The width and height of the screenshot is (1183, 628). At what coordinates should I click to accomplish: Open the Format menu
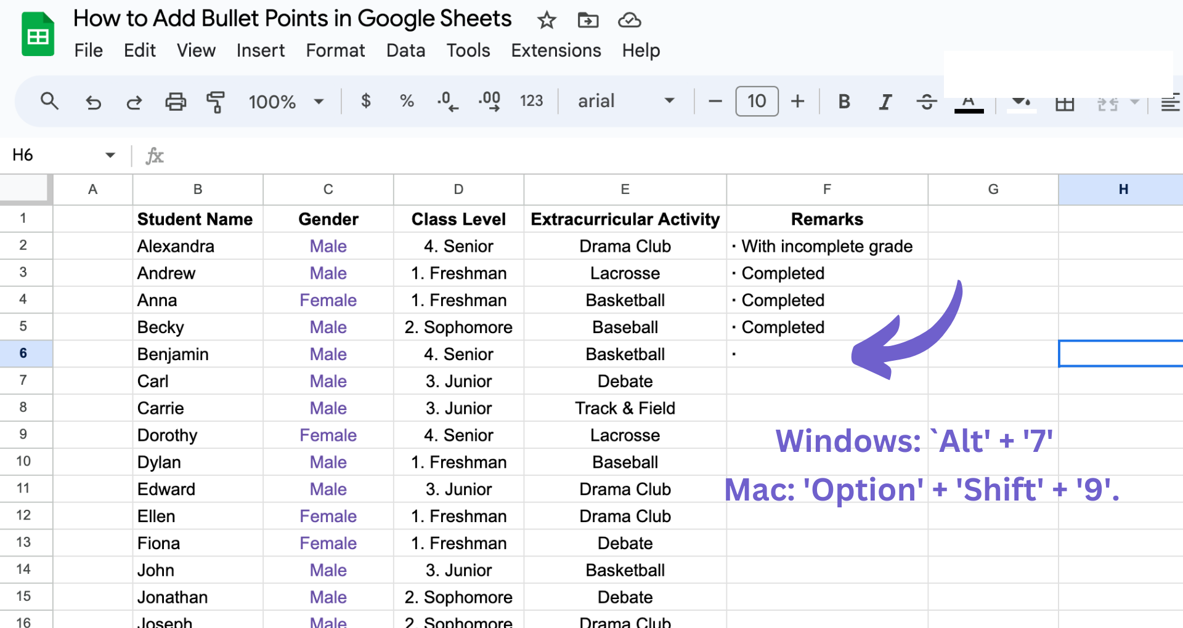click(x=335, y=50)
